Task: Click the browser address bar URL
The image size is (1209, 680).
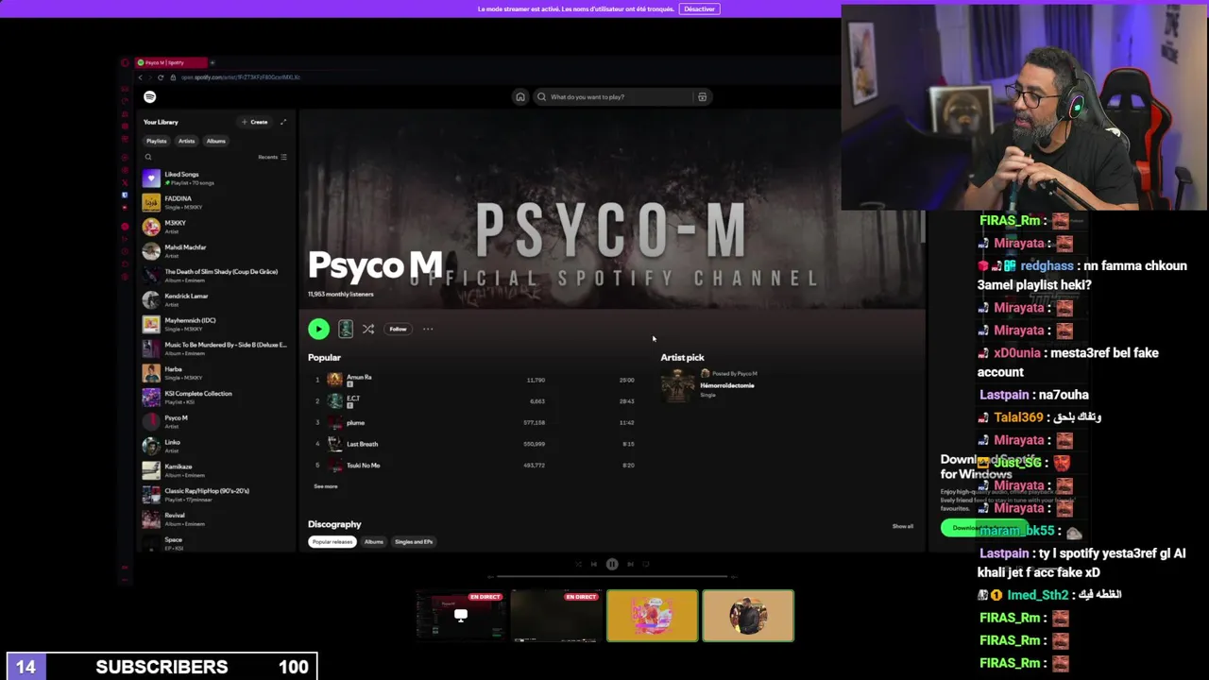Action: [x=240, y=77]
